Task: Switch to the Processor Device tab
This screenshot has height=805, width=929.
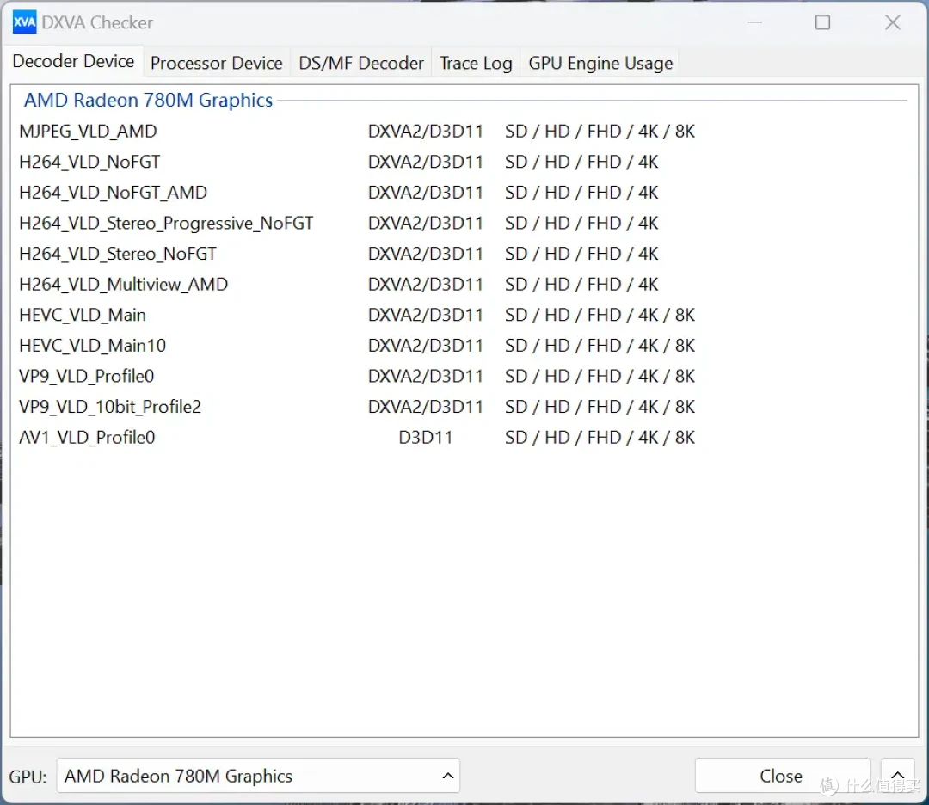Action: point(216,63)
